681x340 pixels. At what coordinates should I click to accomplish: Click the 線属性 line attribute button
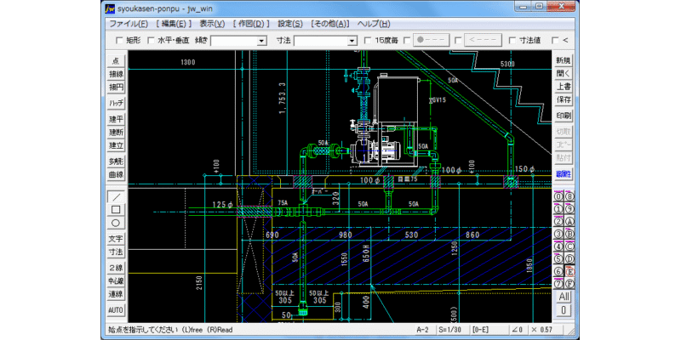564,174
